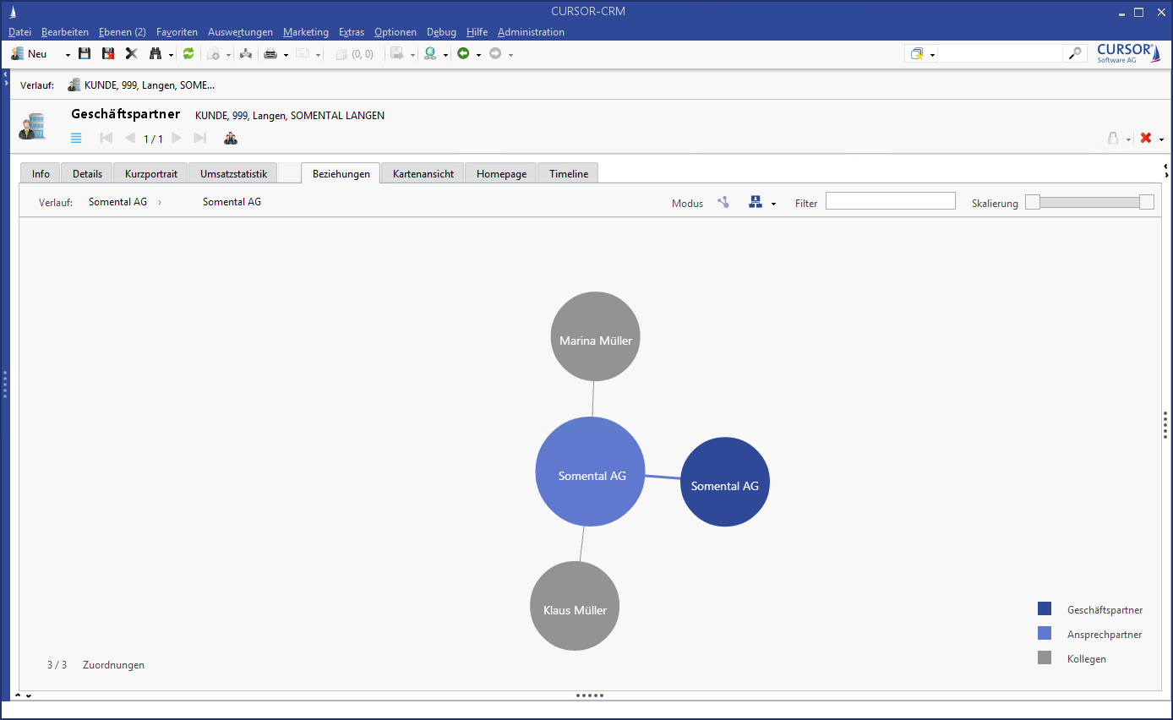Click the magnifying glass quick search button
1173x720 pixels.
[1074, 53]
